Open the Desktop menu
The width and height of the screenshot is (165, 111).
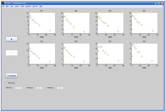tap(28, 6)
